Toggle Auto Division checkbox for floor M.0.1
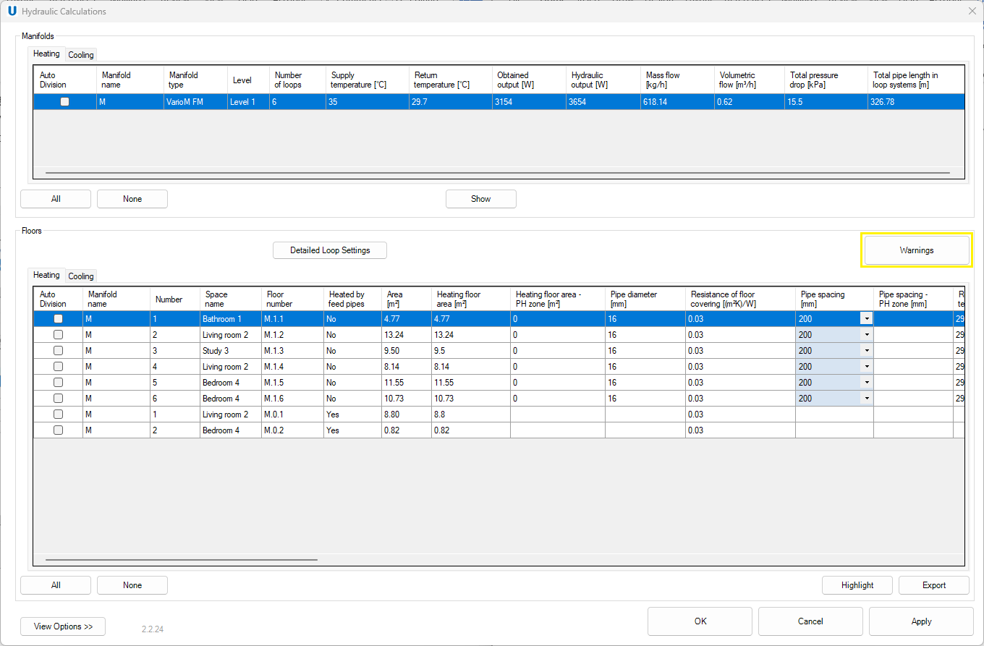This screenshot has height=646, width=984. coord(59,415)
